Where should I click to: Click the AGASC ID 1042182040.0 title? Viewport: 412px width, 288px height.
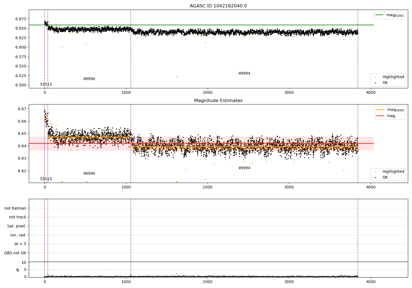[x=218, y=6]
